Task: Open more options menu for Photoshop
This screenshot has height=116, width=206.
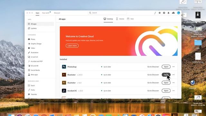Action: click(173, 67)
